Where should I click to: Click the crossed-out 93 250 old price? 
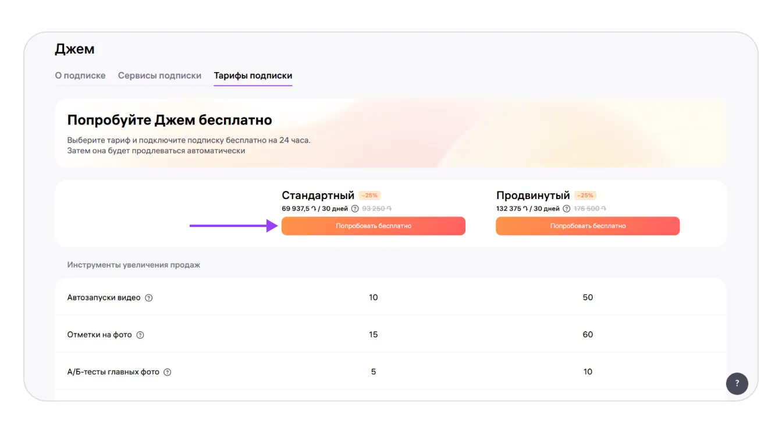[x=377, y=209]
